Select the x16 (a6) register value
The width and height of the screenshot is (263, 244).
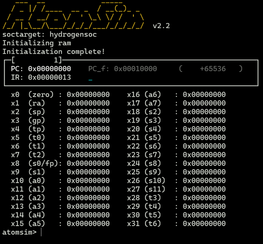tap(204, 94)
